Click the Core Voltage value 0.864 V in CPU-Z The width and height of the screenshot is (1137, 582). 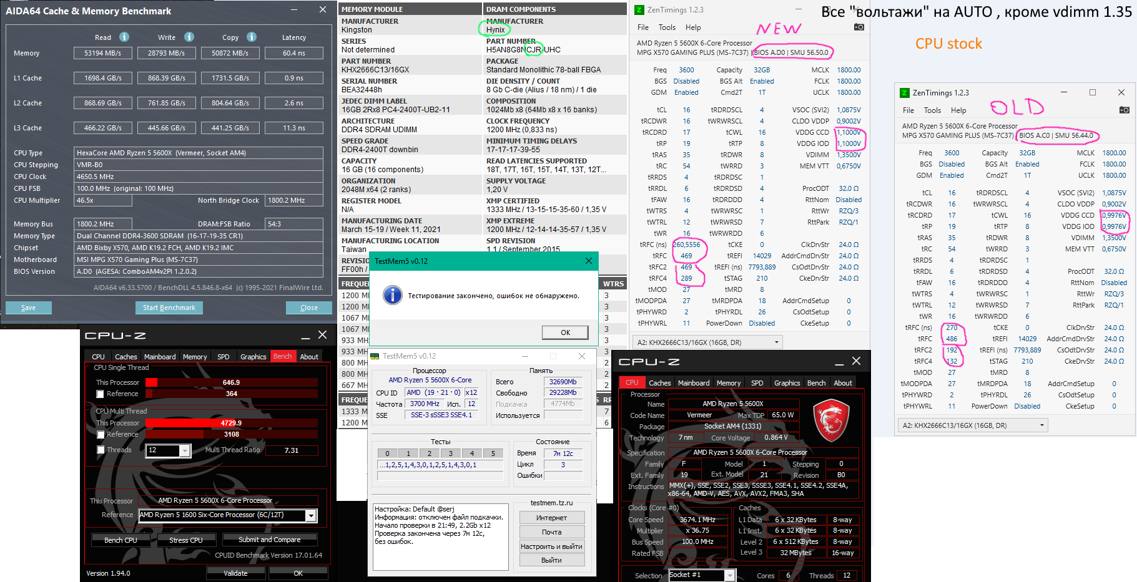(x=776, y=438)
